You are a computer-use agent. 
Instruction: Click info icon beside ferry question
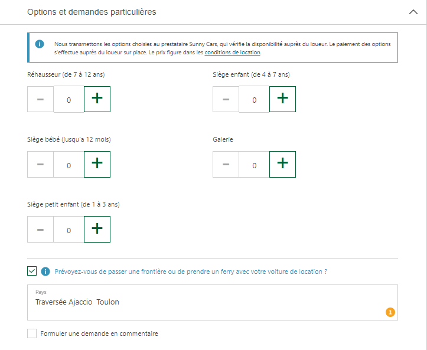pyautogui.click(x=45, y=272)
